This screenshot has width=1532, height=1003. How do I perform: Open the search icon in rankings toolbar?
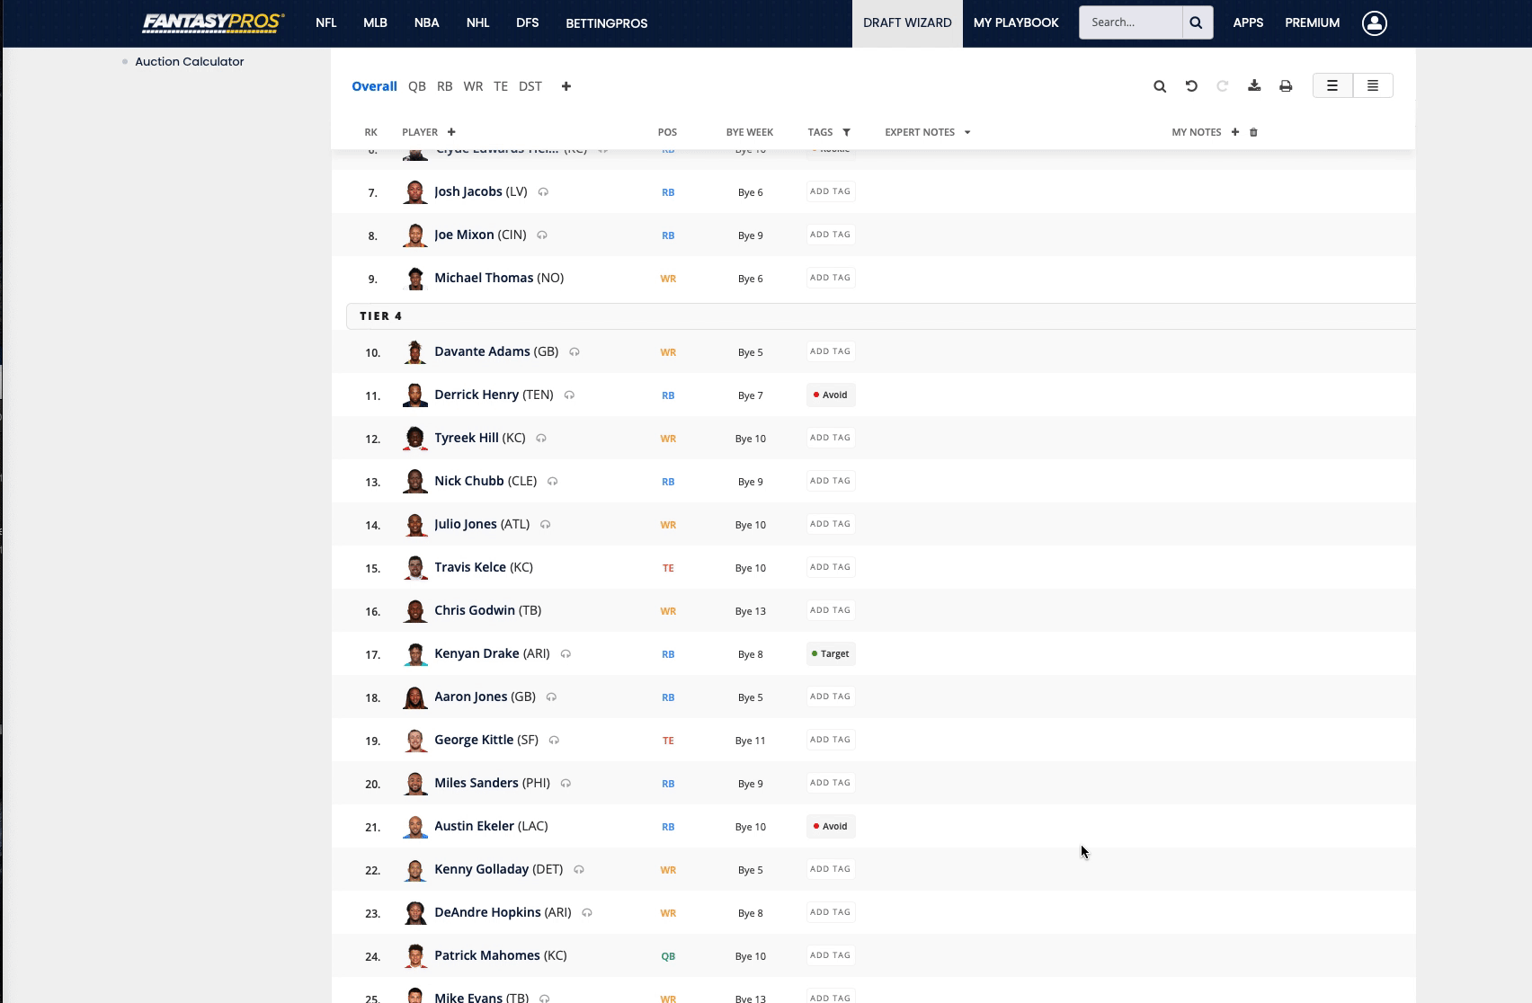tap(1160, 86)
